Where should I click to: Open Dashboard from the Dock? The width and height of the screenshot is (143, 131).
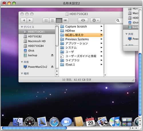(x=30, y=122)
